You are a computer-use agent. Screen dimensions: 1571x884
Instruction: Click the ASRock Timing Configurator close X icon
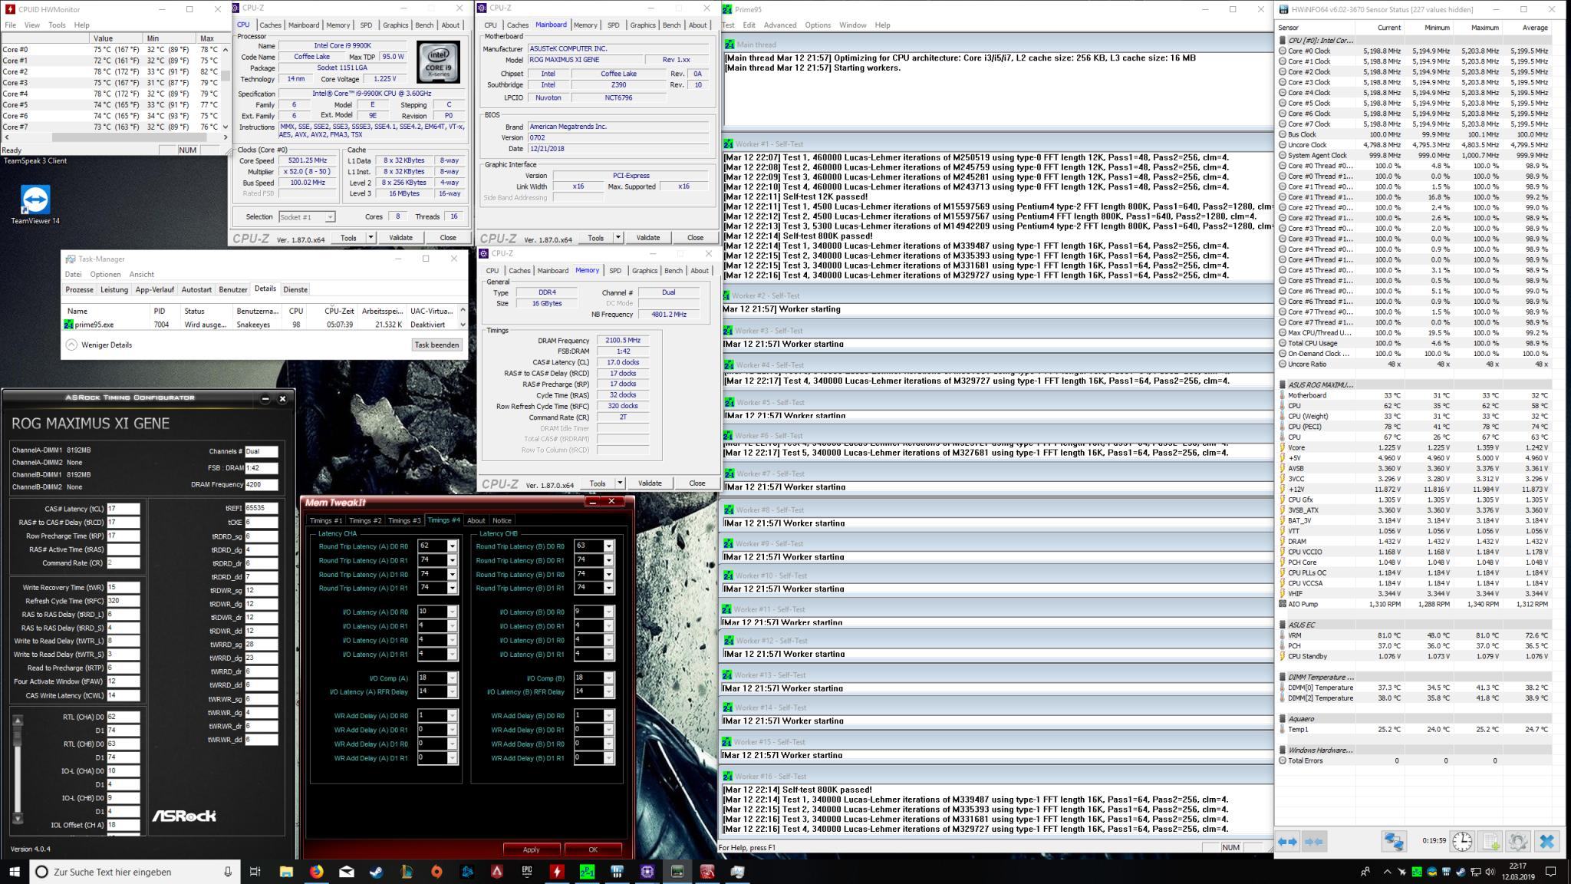click(282, 398)
